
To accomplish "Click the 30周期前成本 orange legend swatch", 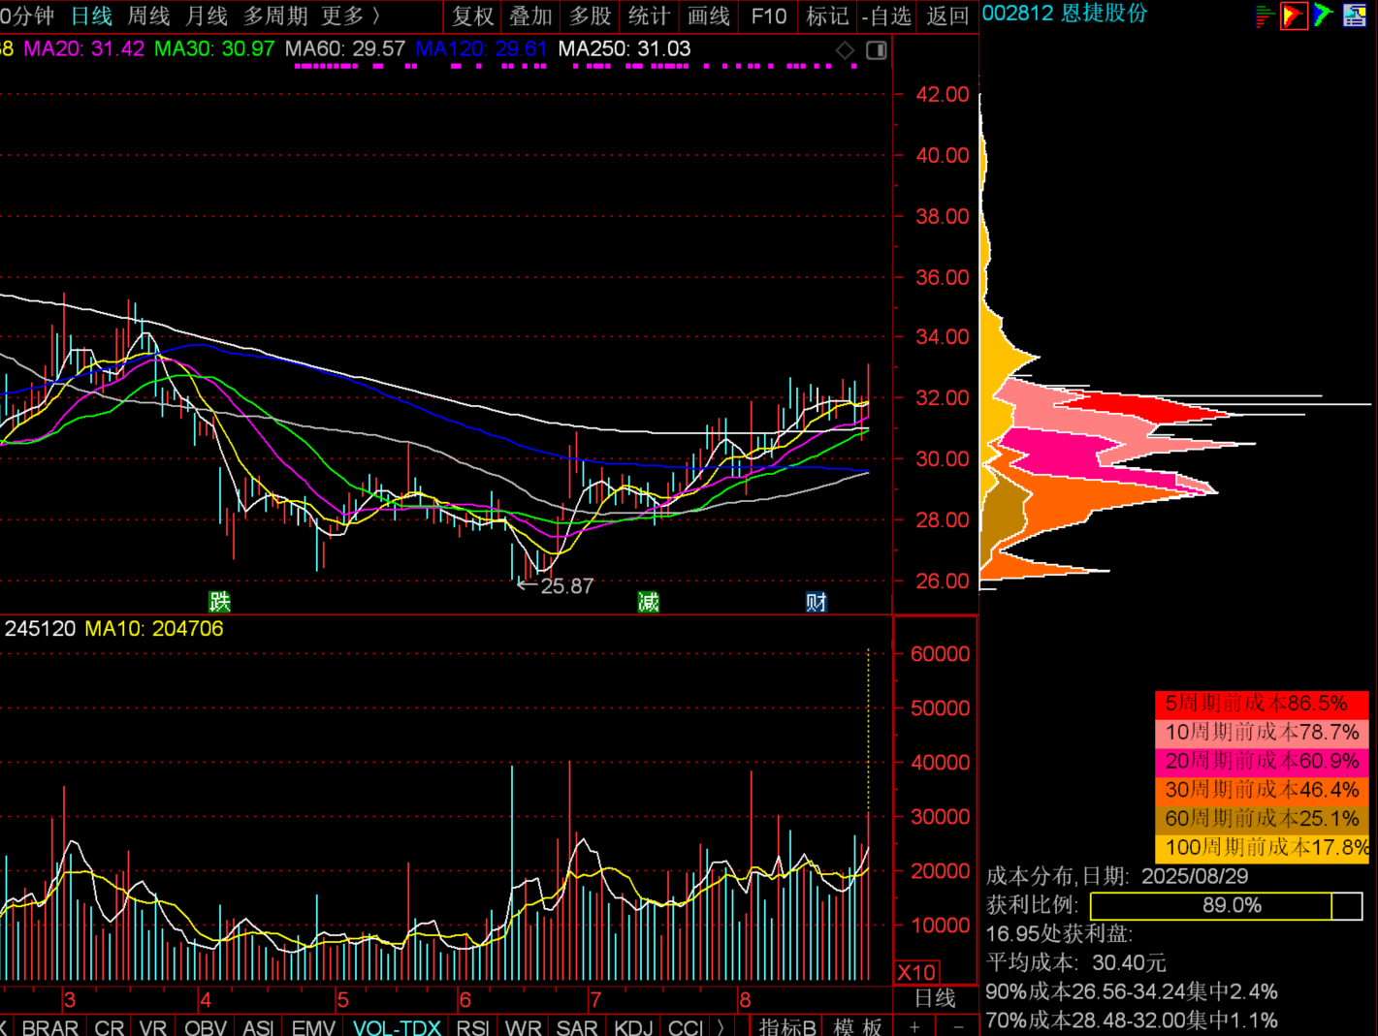I will (x=1262, y=790).
